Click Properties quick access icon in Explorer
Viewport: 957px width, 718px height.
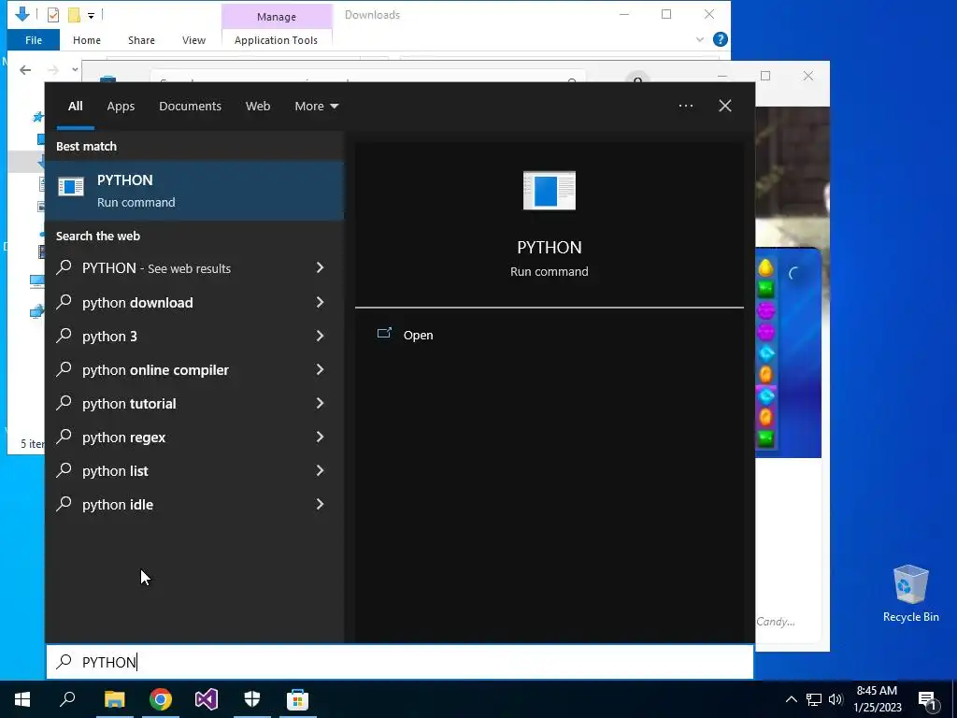coord(53,15)
